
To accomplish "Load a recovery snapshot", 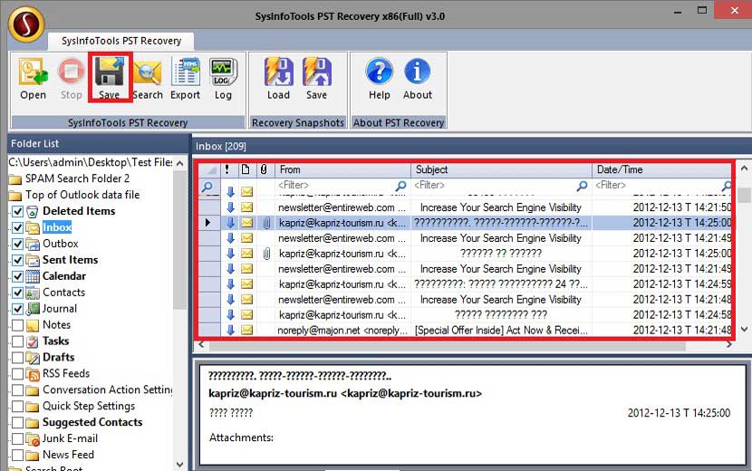I will 278,79.
